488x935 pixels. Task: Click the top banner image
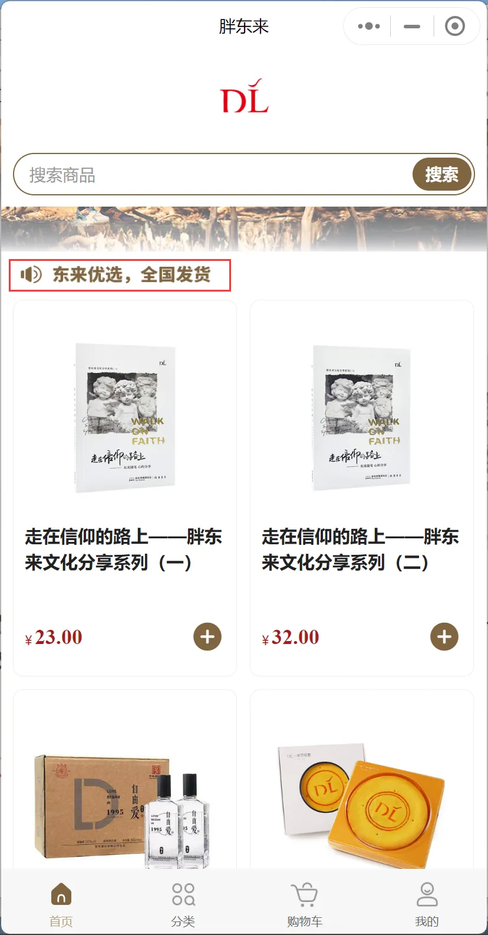click(x=244, y=229)
